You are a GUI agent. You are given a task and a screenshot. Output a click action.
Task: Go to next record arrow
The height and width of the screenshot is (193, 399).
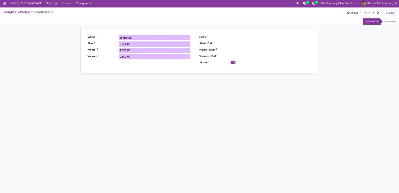(x=378, y=13)
